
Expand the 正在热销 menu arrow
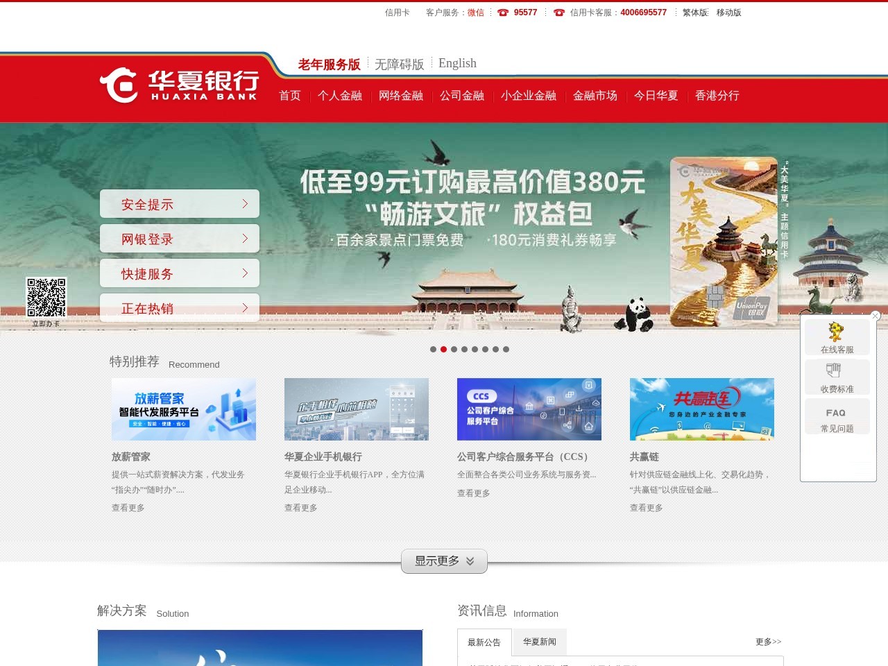pos(245,307)
